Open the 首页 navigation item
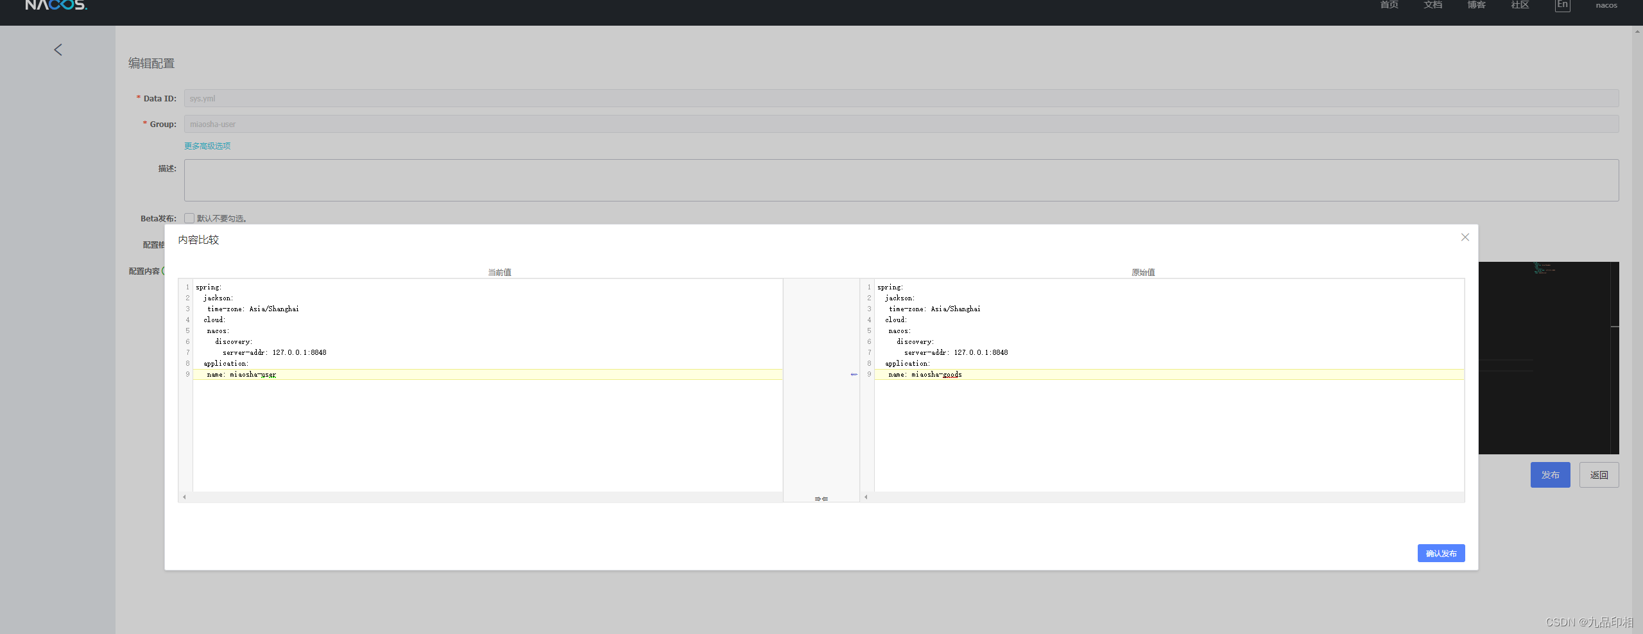Screen dimensions: 1643x634 [1388, 5]
